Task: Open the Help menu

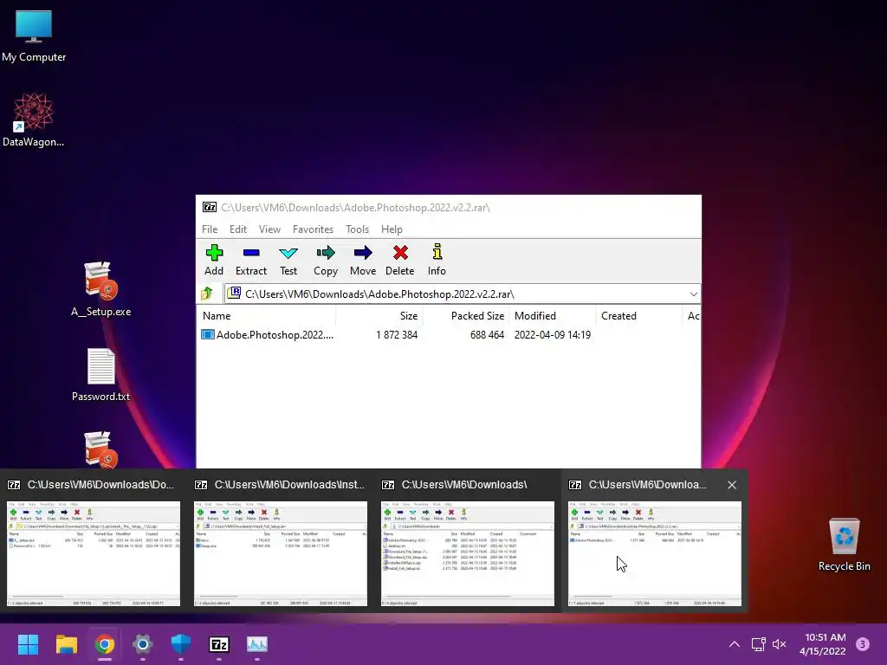Action: coord(392,229)
